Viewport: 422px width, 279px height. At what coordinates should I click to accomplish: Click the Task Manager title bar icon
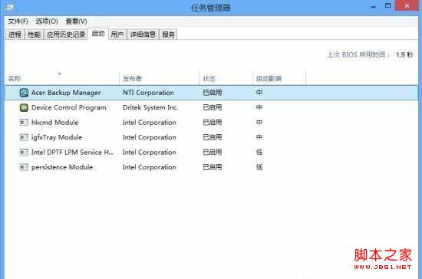[x=9, y=8]
